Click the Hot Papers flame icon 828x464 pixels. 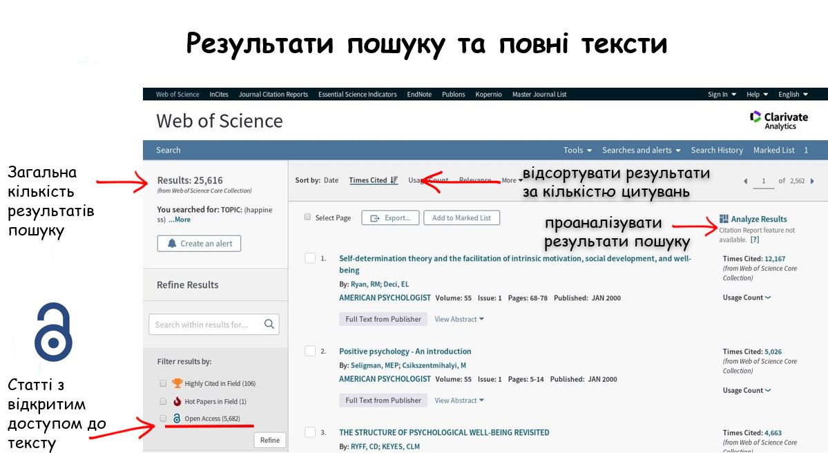(177, 401)
